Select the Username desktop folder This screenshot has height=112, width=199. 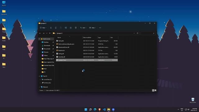click(4, 12)
